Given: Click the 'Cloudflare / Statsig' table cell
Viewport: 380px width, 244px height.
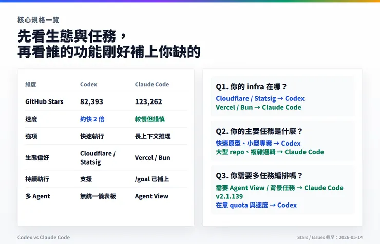Looking at the screenshot, I should point(98,158).
